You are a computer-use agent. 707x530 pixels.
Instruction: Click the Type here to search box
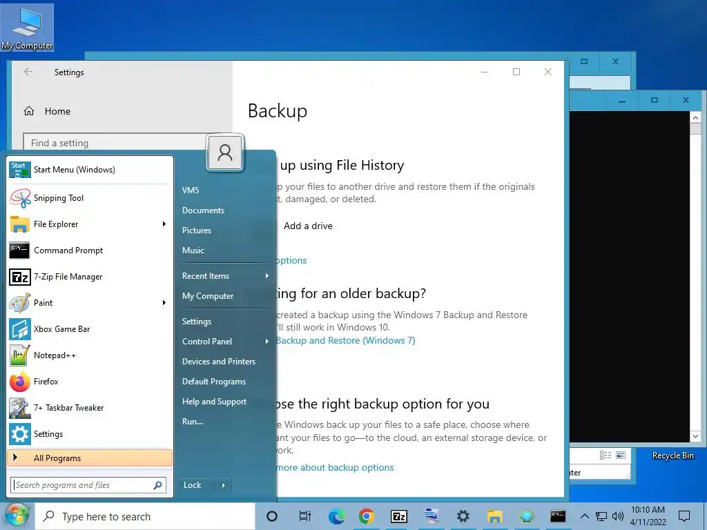[145, 516]
